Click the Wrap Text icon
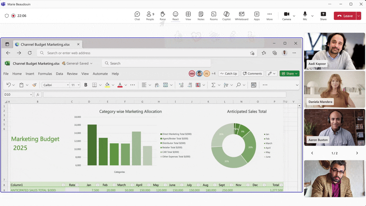 tap(157, 85)
